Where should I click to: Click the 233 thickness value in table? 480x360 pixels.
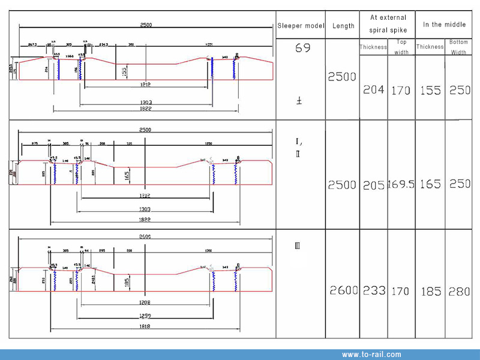tap(374, 290)
